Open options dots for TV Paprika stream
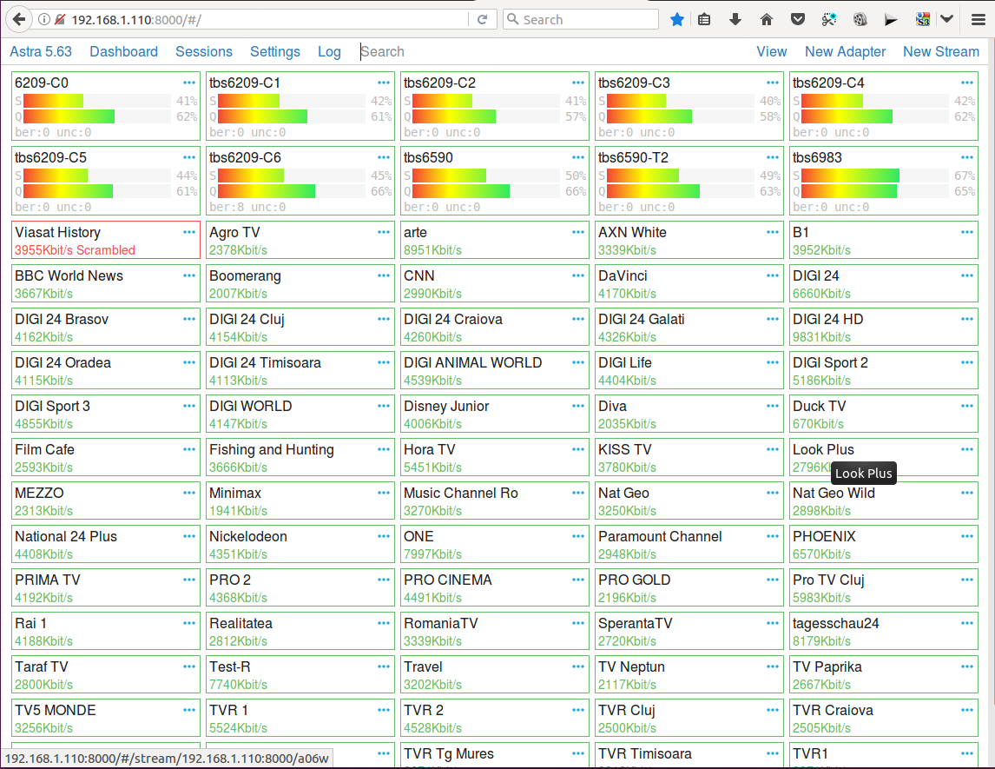The height and width of the screenshot is (769, 995). [967, 666]
